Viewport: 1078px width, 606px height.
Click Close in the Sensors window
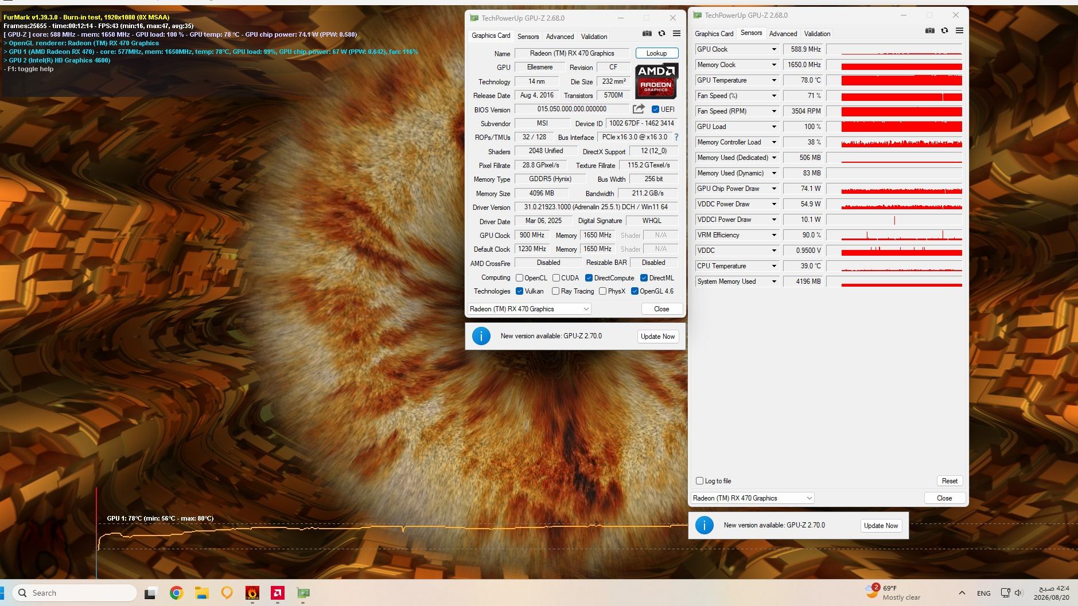click(x=944, y=498)
